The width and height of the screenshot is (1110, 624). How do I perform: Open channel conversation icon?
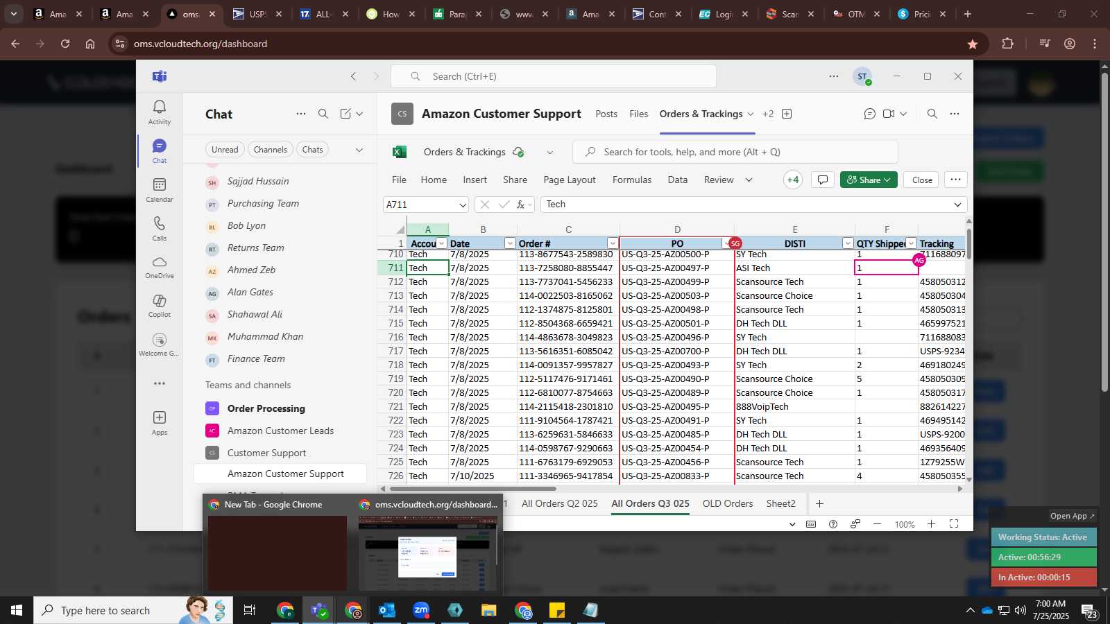[869, 114]
